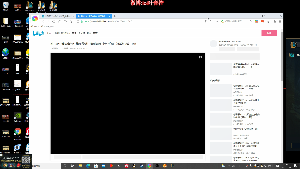Click the feedback icon in video corner

(x=200, y=57)
